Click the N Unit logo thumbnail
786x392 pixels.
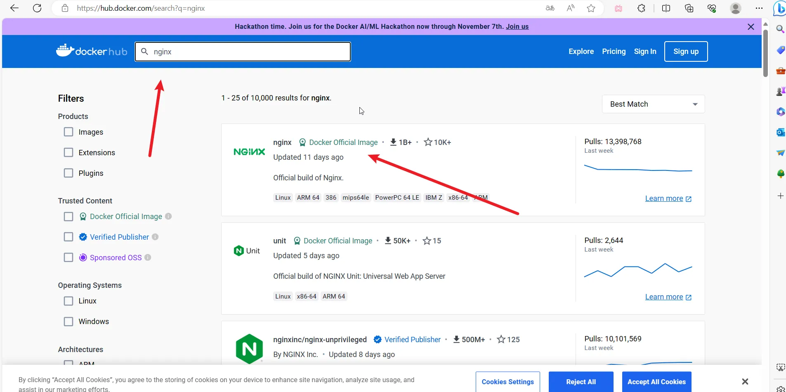247,251
